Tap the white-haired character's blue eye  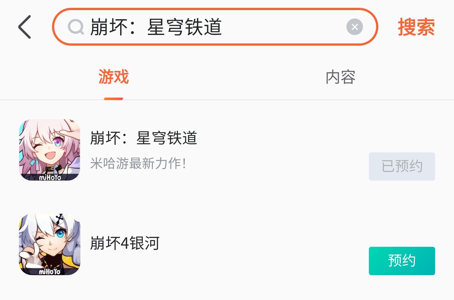61,234
